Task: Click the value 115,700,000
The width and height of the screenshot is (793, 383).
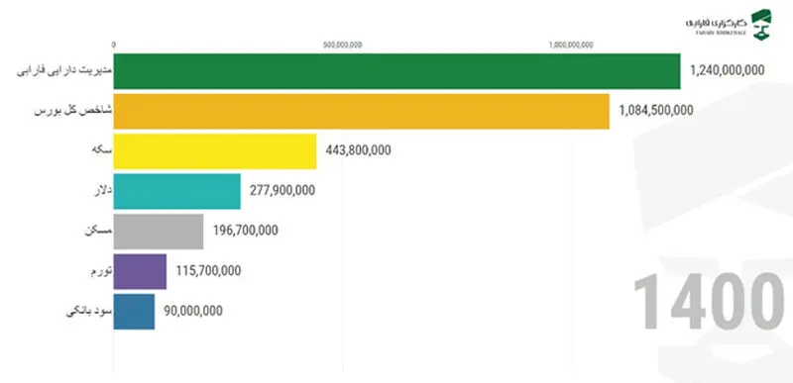Action: pos(208,271)
